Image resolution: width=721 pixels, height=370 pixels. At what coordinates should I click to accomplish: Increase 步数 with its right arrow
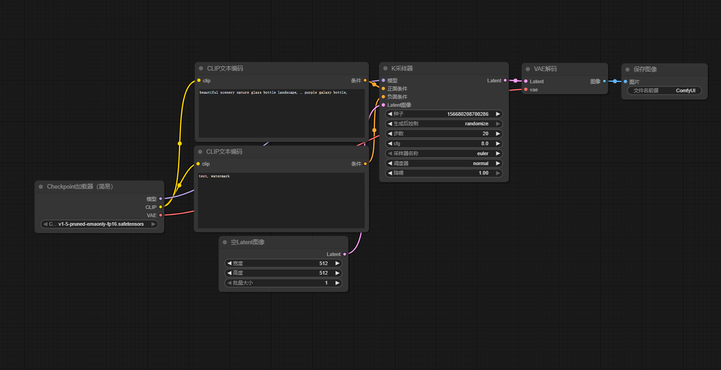(x=498, y=133)
